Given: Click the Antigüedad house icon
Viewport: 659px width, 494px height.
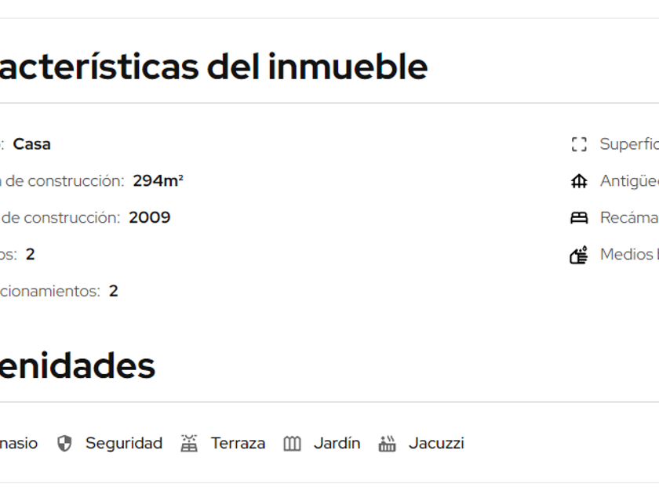Looking at the screenshot, I should click(x=579, y=181).
